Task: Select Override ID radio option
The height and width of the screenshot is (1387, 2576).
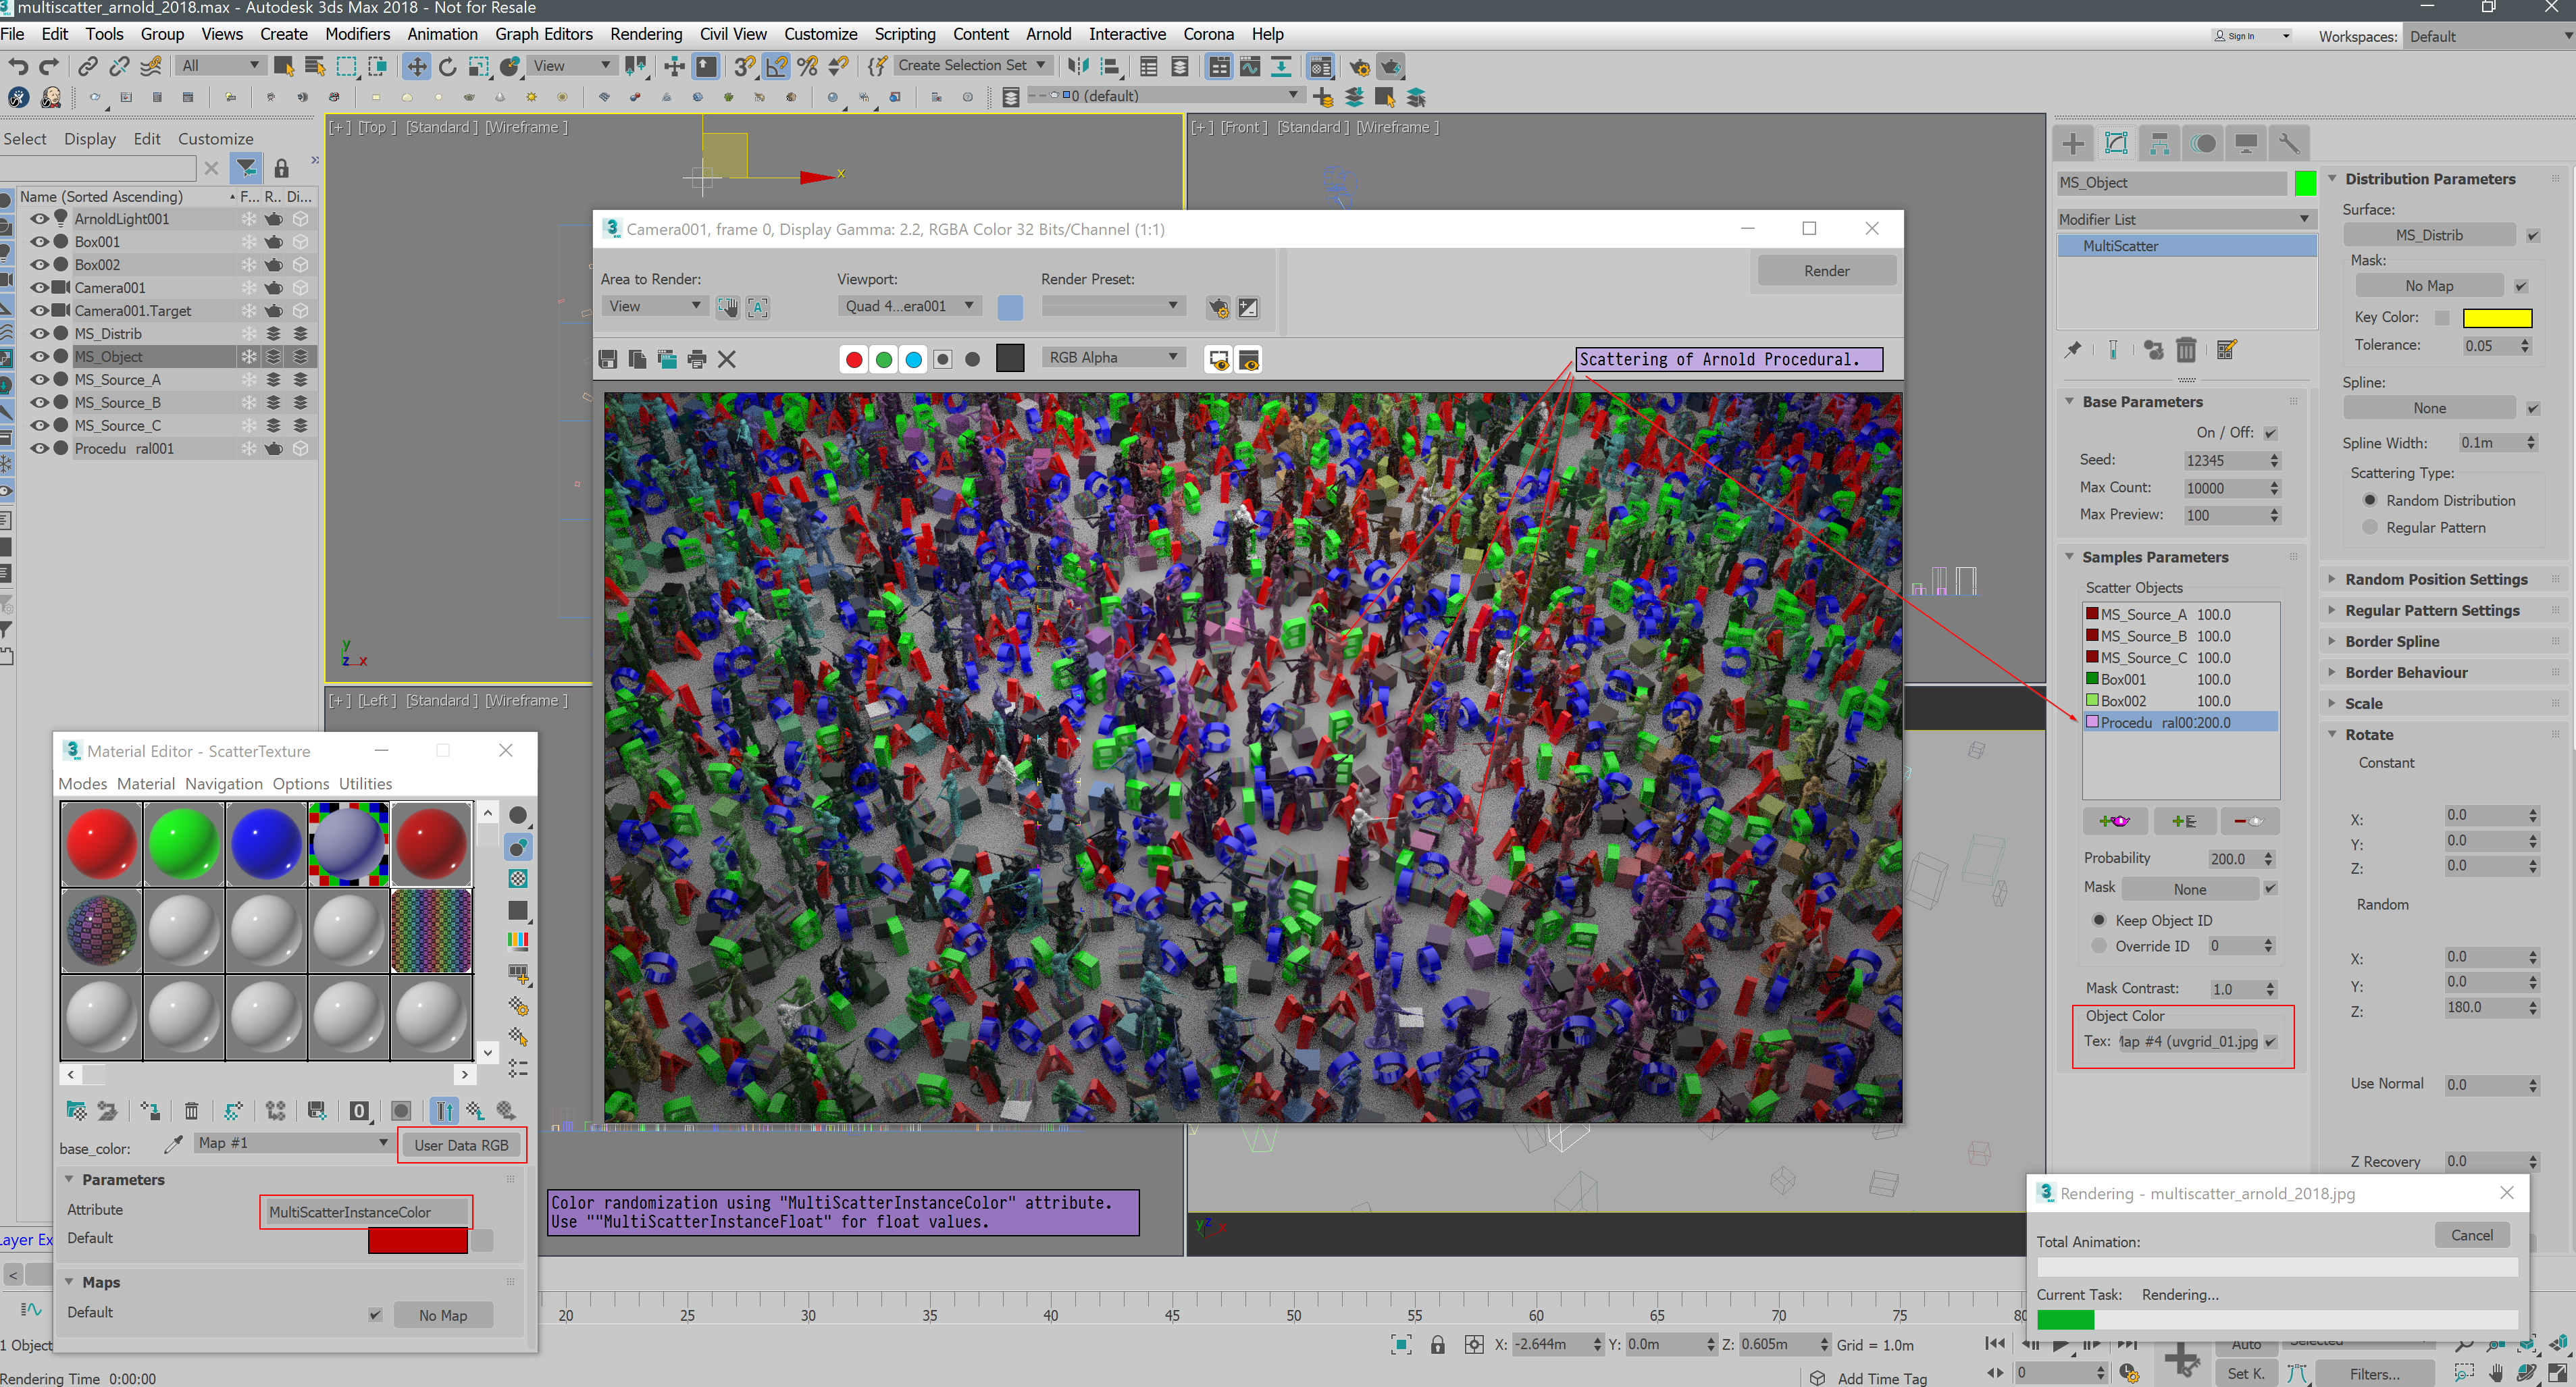Action: click(2099, 946)
